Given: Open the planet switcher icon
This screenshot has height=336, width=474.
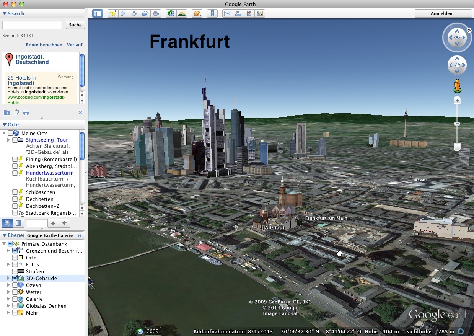Looking at the screenshot, I should tap(197, 13).
